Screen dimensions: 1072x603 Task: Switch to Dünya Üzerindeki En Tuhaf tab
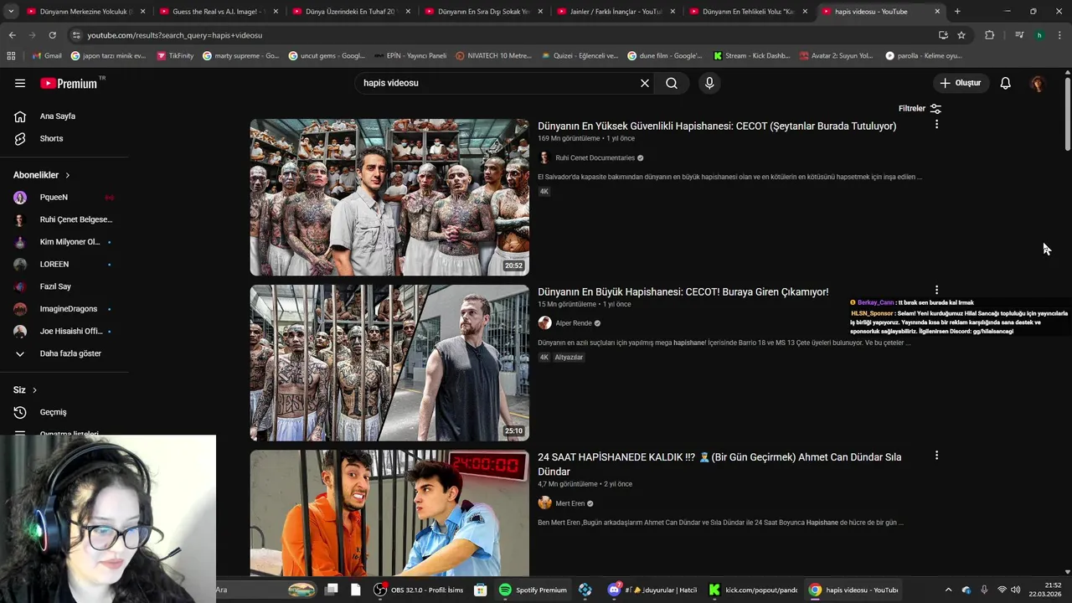tap(350, 12)
